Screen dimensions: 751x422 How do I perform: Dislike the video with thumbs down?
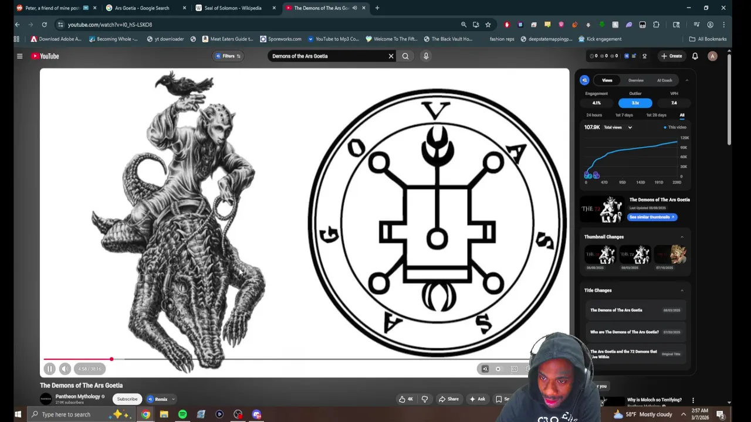tap(424, 399)
